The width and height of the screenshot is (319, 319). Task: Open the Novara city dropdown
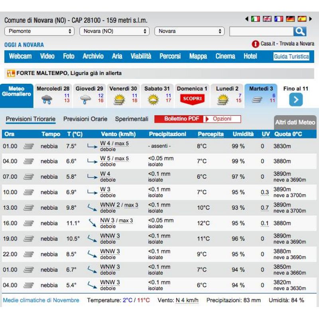(189, 31)
